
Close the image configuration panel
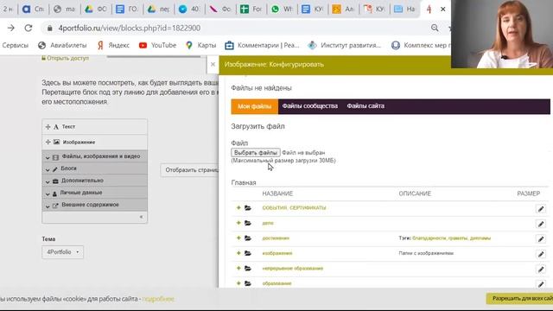(213, 64)
